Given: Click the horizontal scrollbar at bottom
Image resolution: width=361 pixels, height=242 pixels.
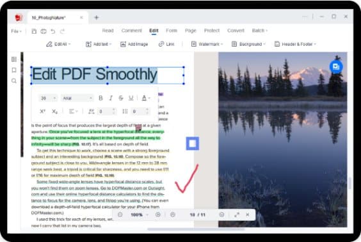Looking at the screenshot, I should pos(196,229).
